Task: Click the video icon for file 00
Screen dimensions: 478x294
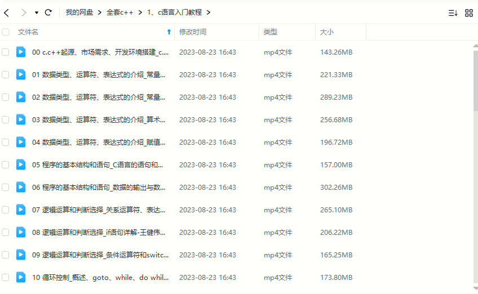Action: (21, 52)
